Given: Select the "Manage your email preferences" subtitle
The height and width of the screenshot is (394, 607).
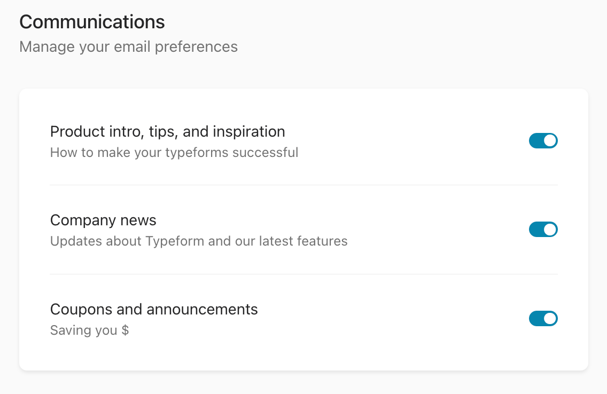Looking at the screenshot, I should point(128,47).
